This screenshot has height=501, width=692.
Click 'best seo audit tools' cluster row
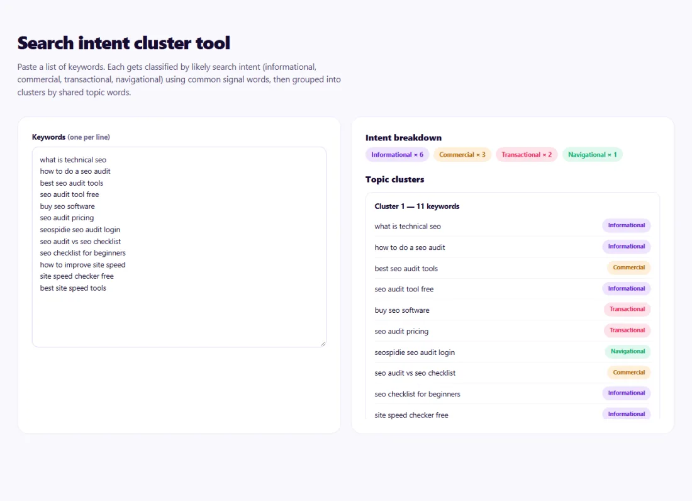click(x=512, y=268)
